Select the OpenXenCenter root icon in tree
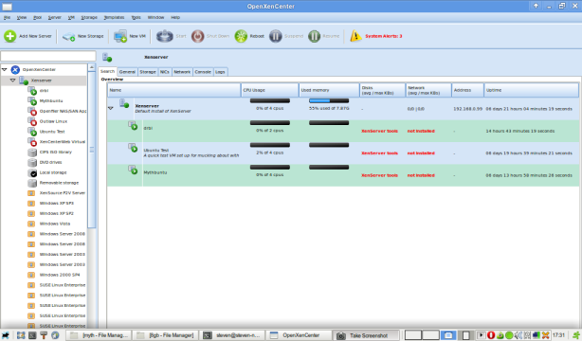 coord(15,69)
